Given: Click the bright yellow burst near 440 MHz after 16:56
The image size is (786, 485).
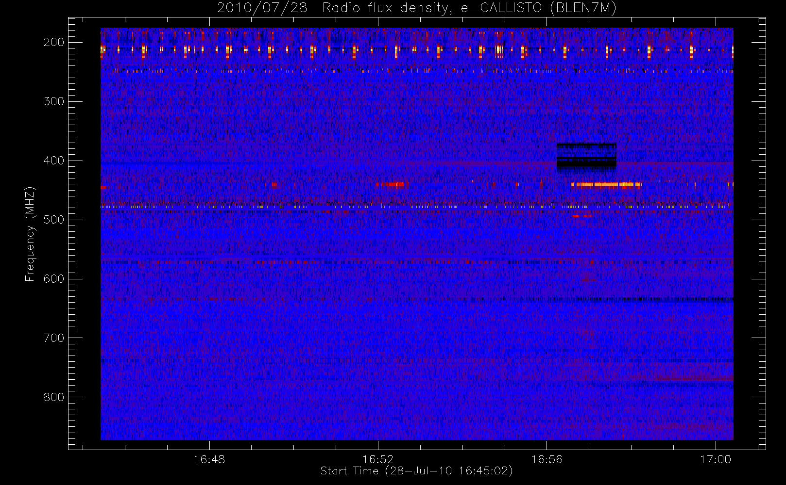Looking at the screenshot, I should pos(606,184).
